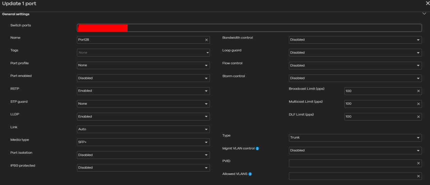Close the Update 1 port dialog
Image resolution: width=430 pixels, height=185 pixels.
click(x=427, y=3)
